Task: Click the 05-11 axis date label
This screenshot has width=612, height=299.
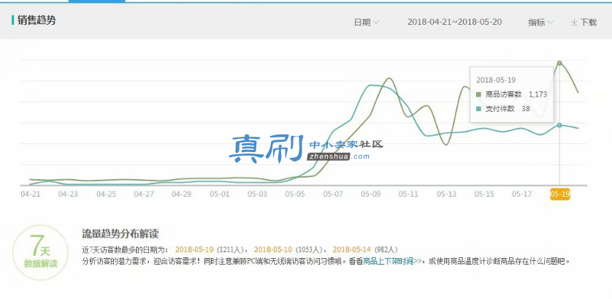Action: click(x=409, y=194)
